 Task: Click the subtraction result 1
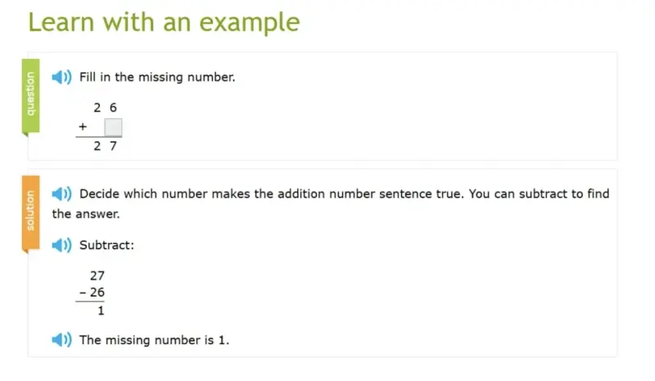[x=101, y=311]
